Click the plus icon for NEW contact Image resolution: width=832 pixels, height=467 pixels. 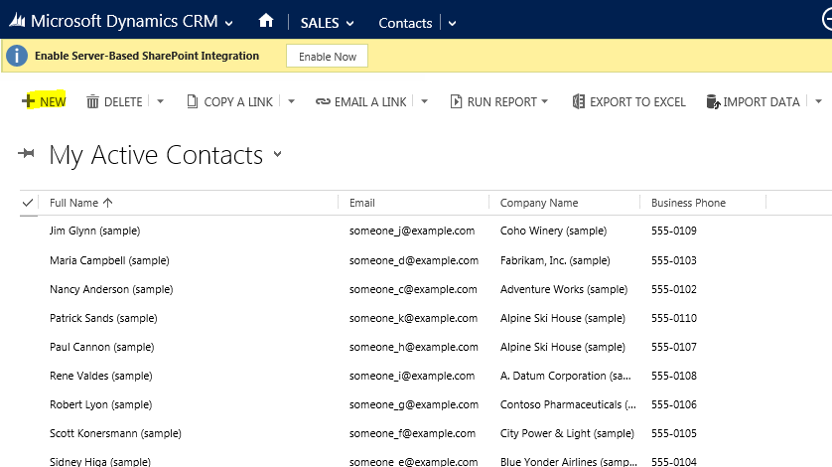[28, 101]
